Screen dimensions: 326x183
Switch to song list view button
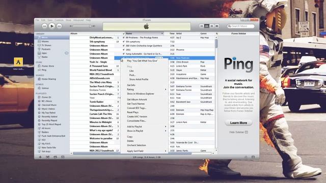[x=202, y=26]
